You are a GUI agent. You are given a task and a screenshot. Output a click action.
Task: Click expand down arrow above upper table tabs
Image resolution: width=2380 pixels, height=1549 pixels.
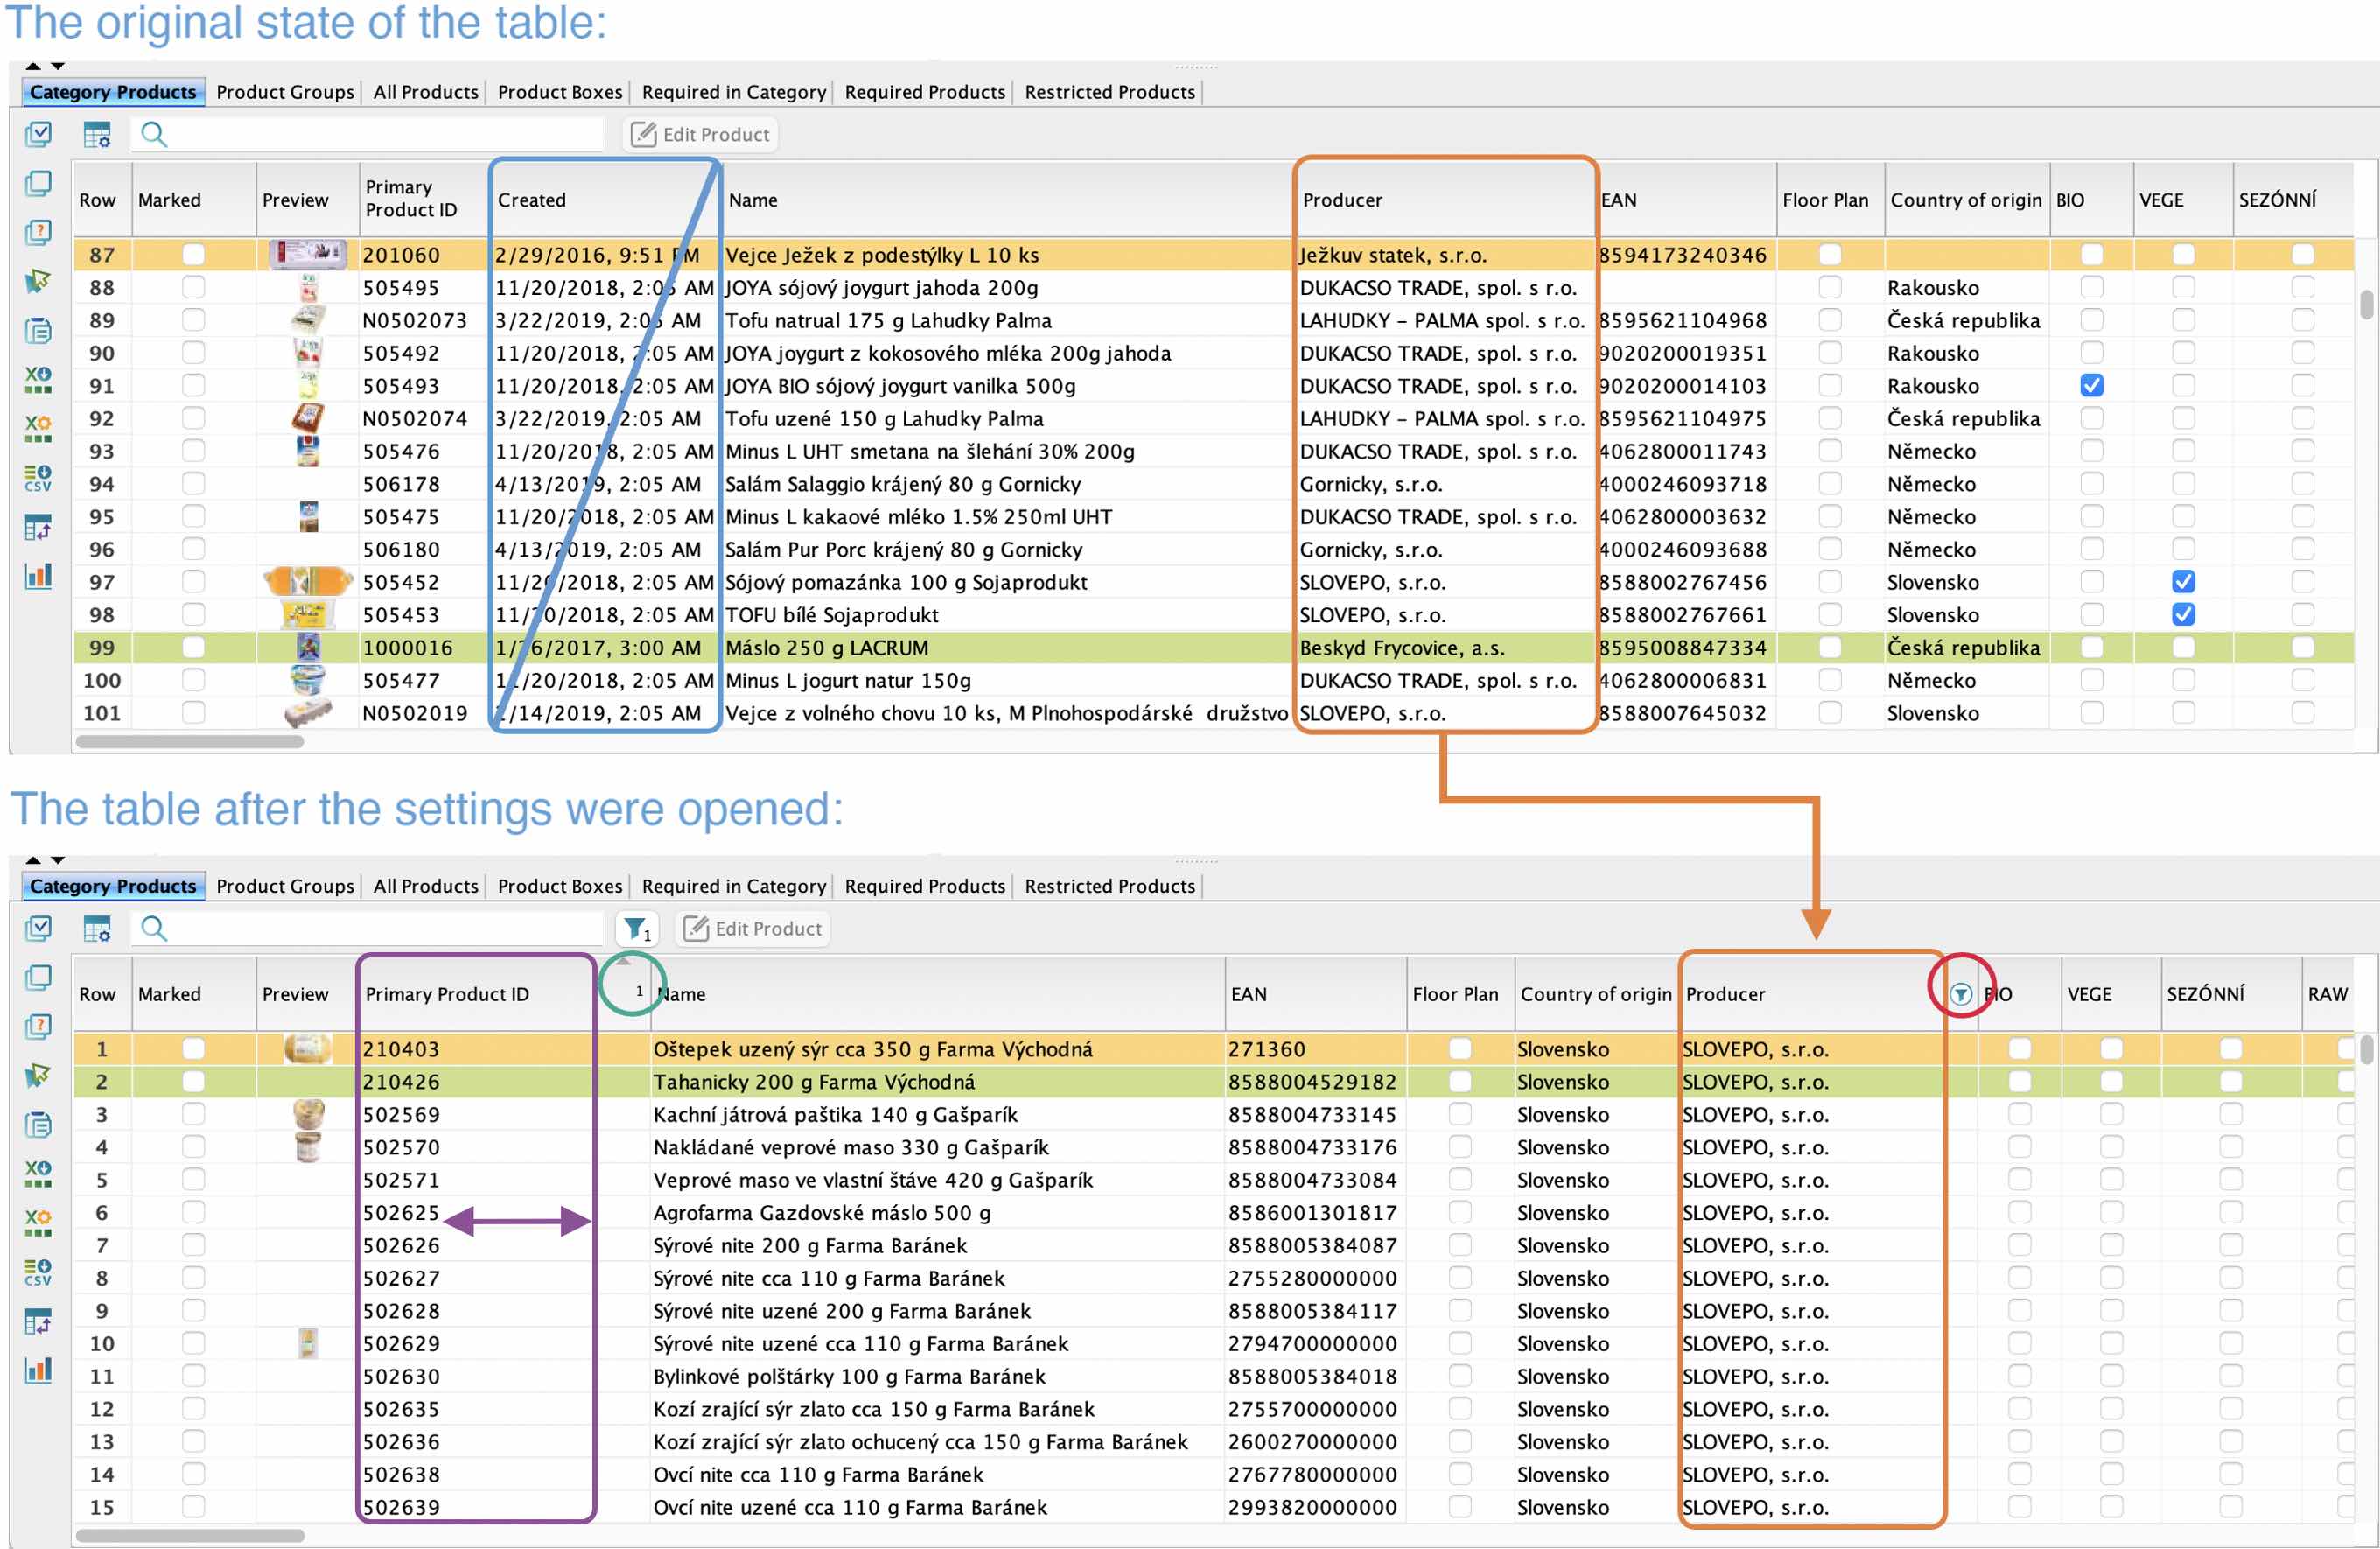pos(58,66)
